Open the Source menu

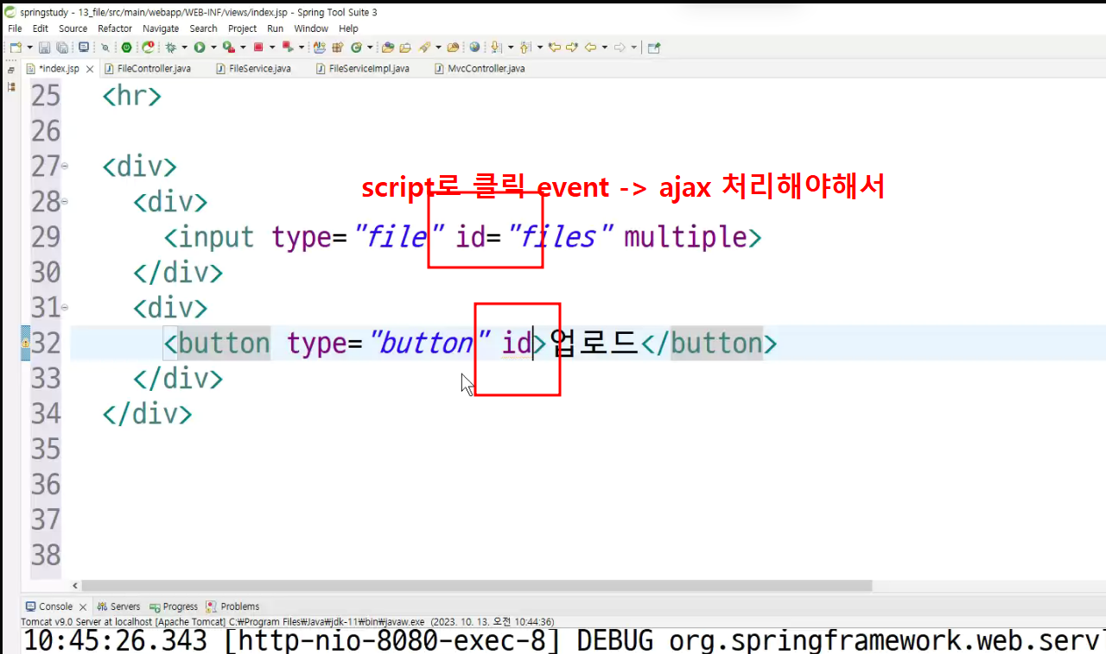tap(73, 28)
